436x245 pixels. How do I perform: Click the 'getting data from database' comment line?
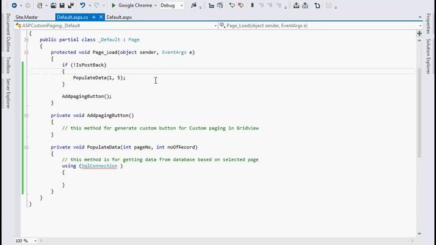click(x=160, y=159)
